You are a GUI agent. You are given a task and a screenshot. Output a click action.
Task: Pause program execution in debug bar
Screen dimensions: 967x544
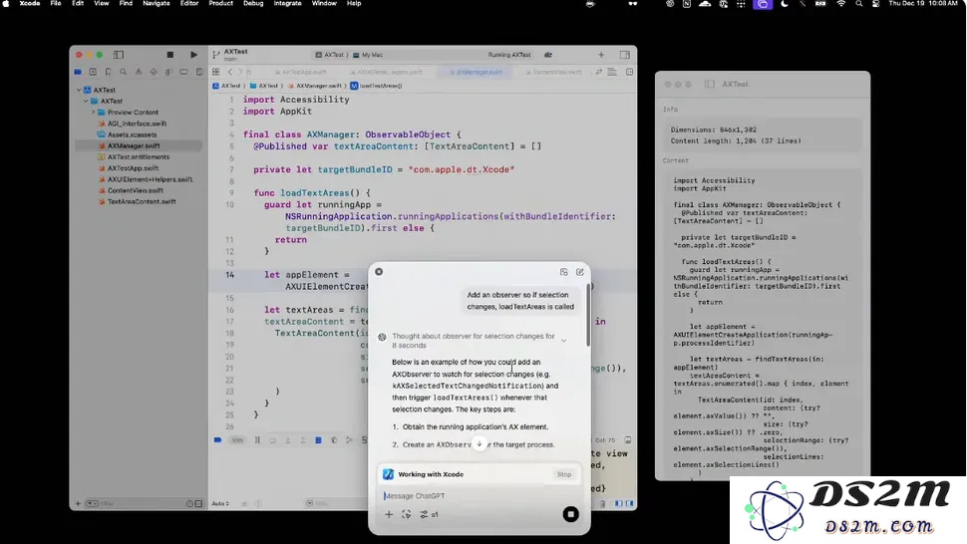click(x=257, y=440)
